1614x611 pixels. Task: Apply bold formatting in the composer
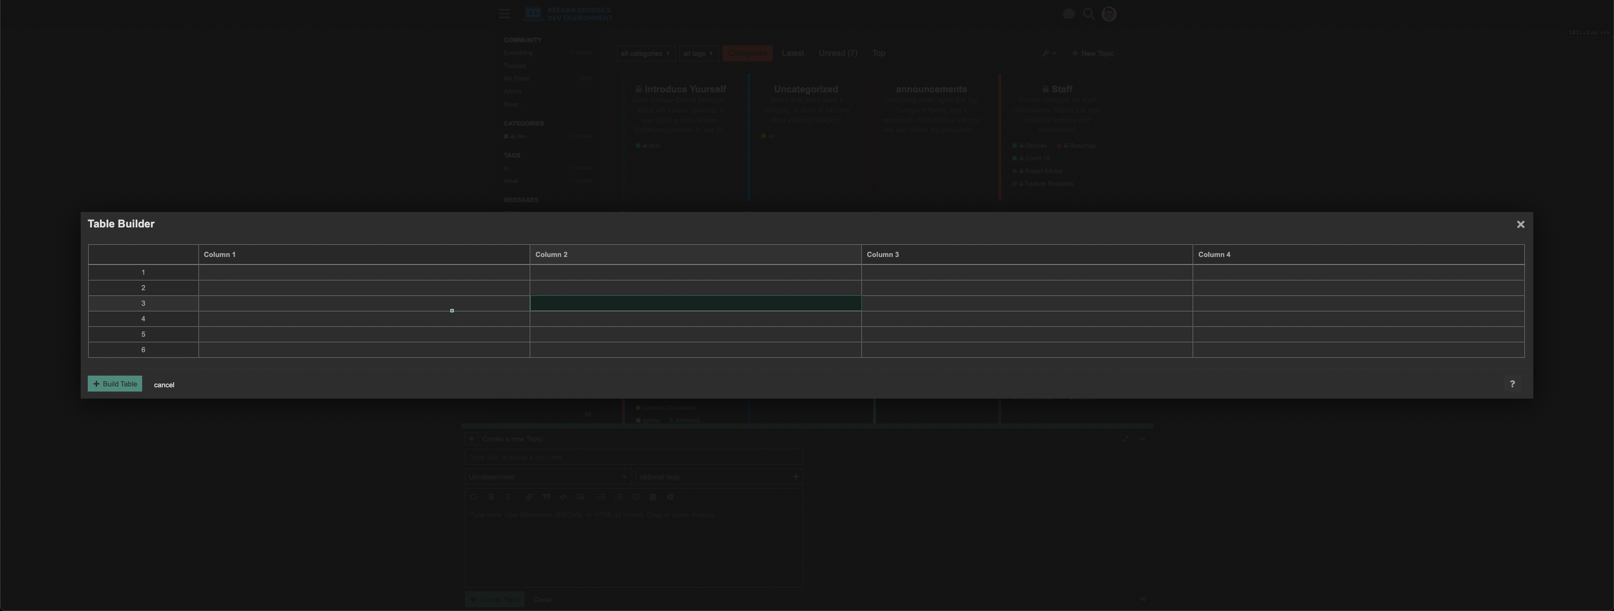pyautogui.click(x=491, y=497)
